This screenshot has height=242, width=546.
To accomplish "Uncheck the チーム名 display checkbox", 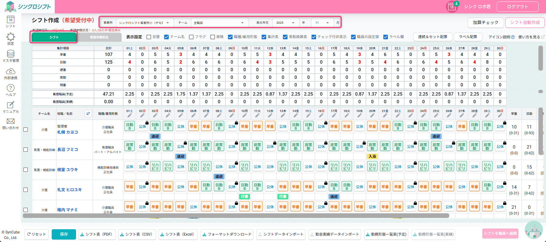I will click(166, 37).
